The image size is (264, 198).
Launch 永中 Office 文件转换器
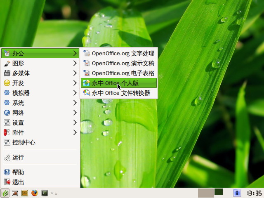click(119, 93)
